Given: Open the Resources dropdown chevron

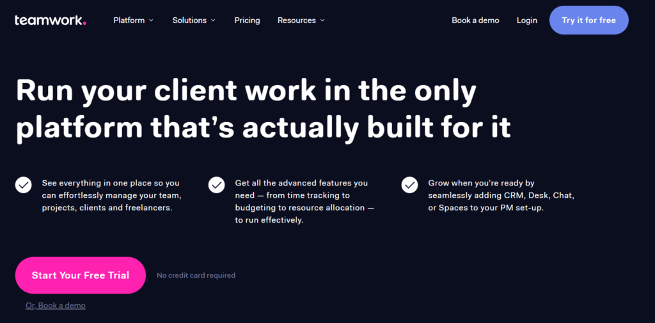Looking at the screenshot, I should click(322, 20).
